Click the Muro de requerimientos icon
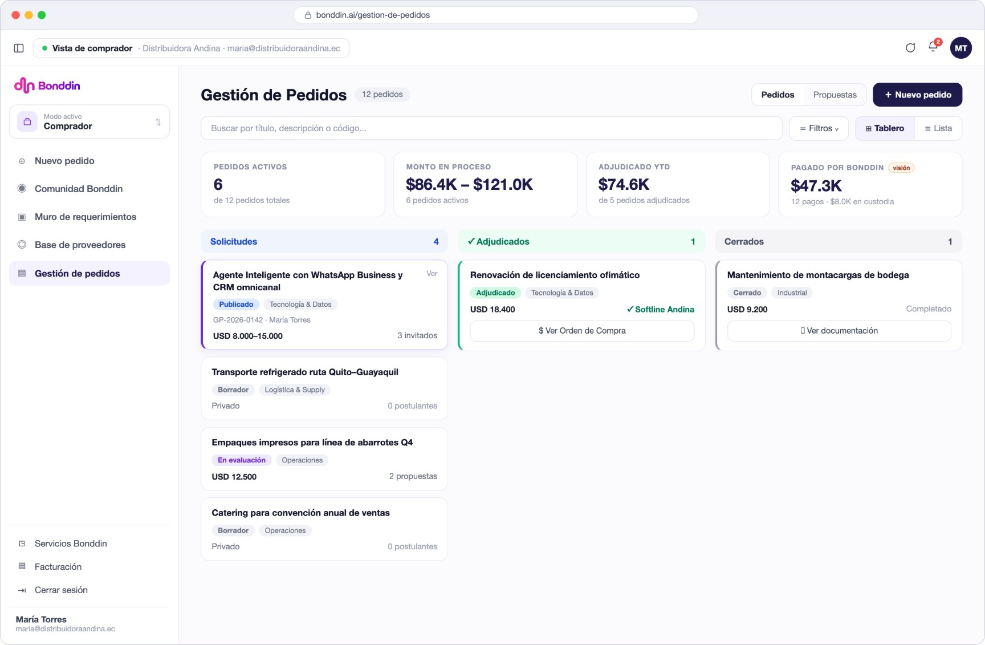Image resolution: width=985 pixels, height=645 pixels. [22, 217]
